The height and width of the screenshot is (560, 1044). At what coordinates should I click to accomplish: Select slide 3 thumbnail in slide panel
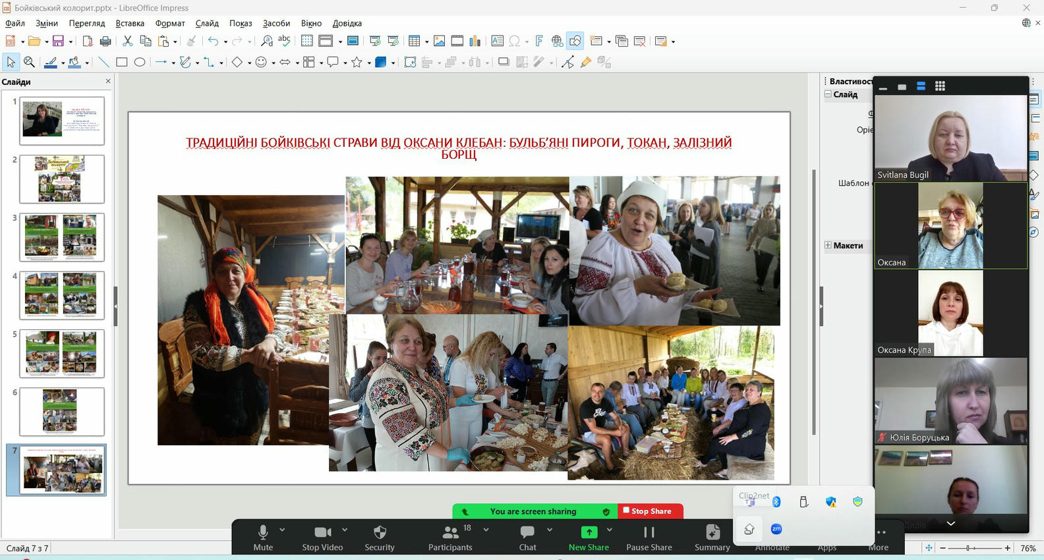click(62, 237)
